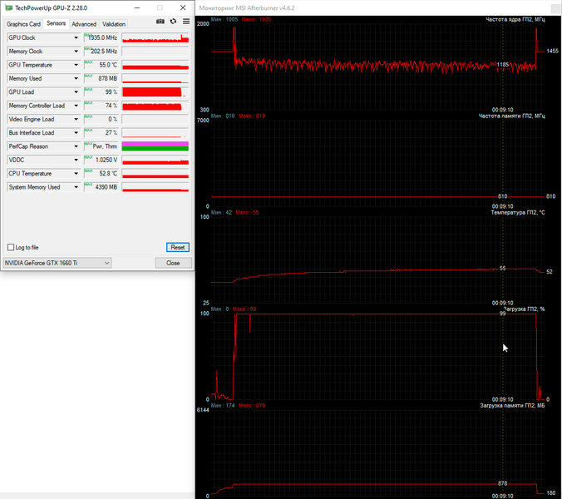Go to the Validation tab
Image resolution: width=562 pixels, height=499 pixels.
114,24
